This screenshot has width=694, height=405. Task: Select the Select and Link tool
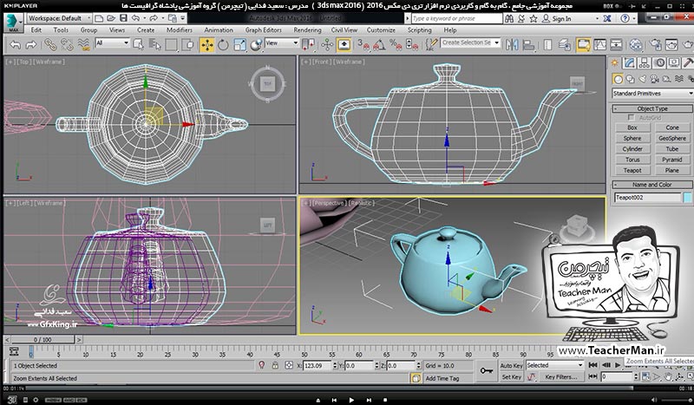(x=50, y=45)
